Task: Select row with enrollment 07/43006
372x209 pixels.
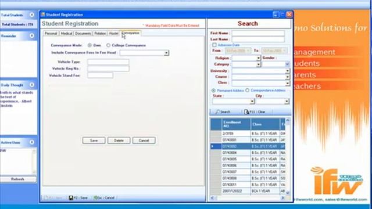Action: click(248, 165)
